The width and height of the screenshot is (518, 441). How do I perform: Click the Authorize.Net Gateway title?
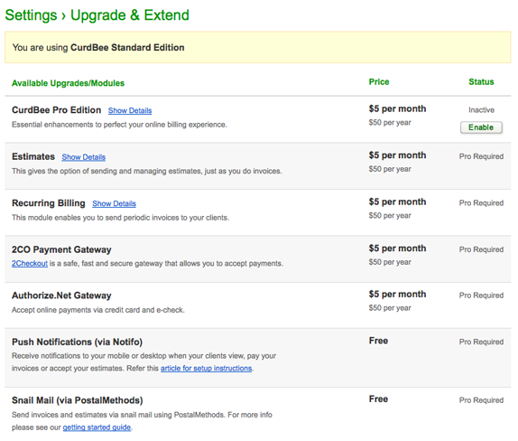click(x=61, y=296)
